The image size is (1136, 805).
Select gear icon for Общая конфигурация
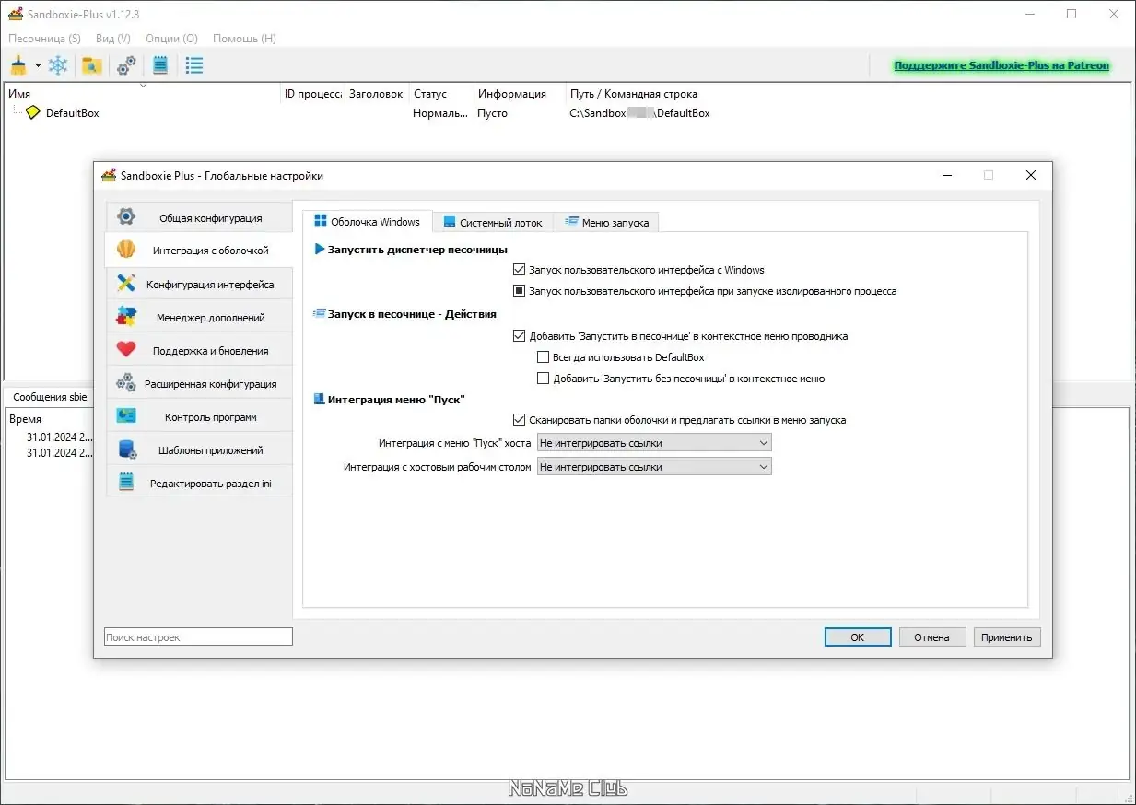click(x=126, y=217)
